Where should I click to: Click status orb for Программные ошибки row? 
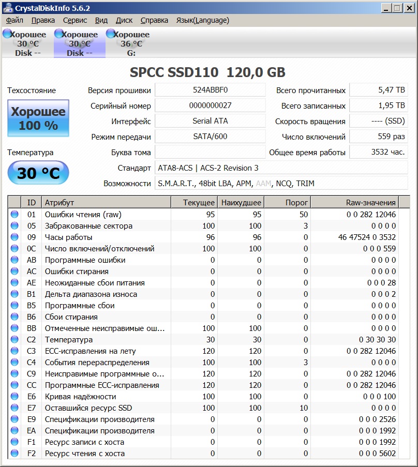pyautogui.click(x=14, y=260)
